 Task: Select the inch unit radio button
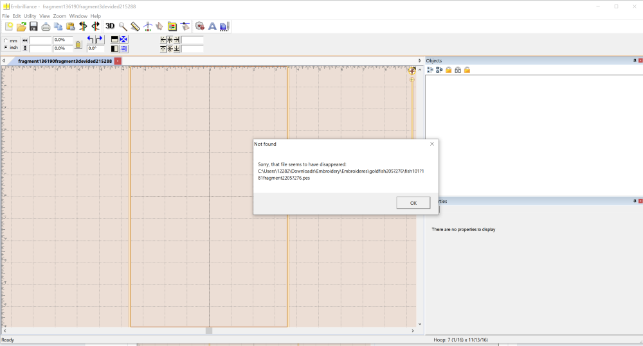6,48
